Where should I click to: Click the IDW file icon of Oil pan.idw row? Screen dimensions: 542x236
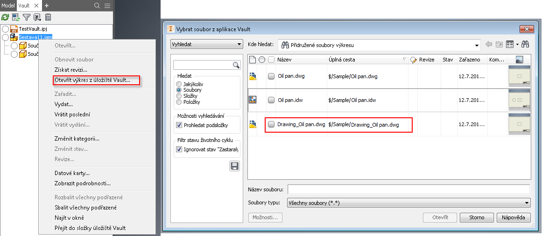(253, 100)
